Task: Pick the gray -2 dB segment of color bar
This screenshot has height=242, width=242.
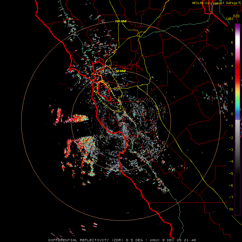Action: pos(237,138)
